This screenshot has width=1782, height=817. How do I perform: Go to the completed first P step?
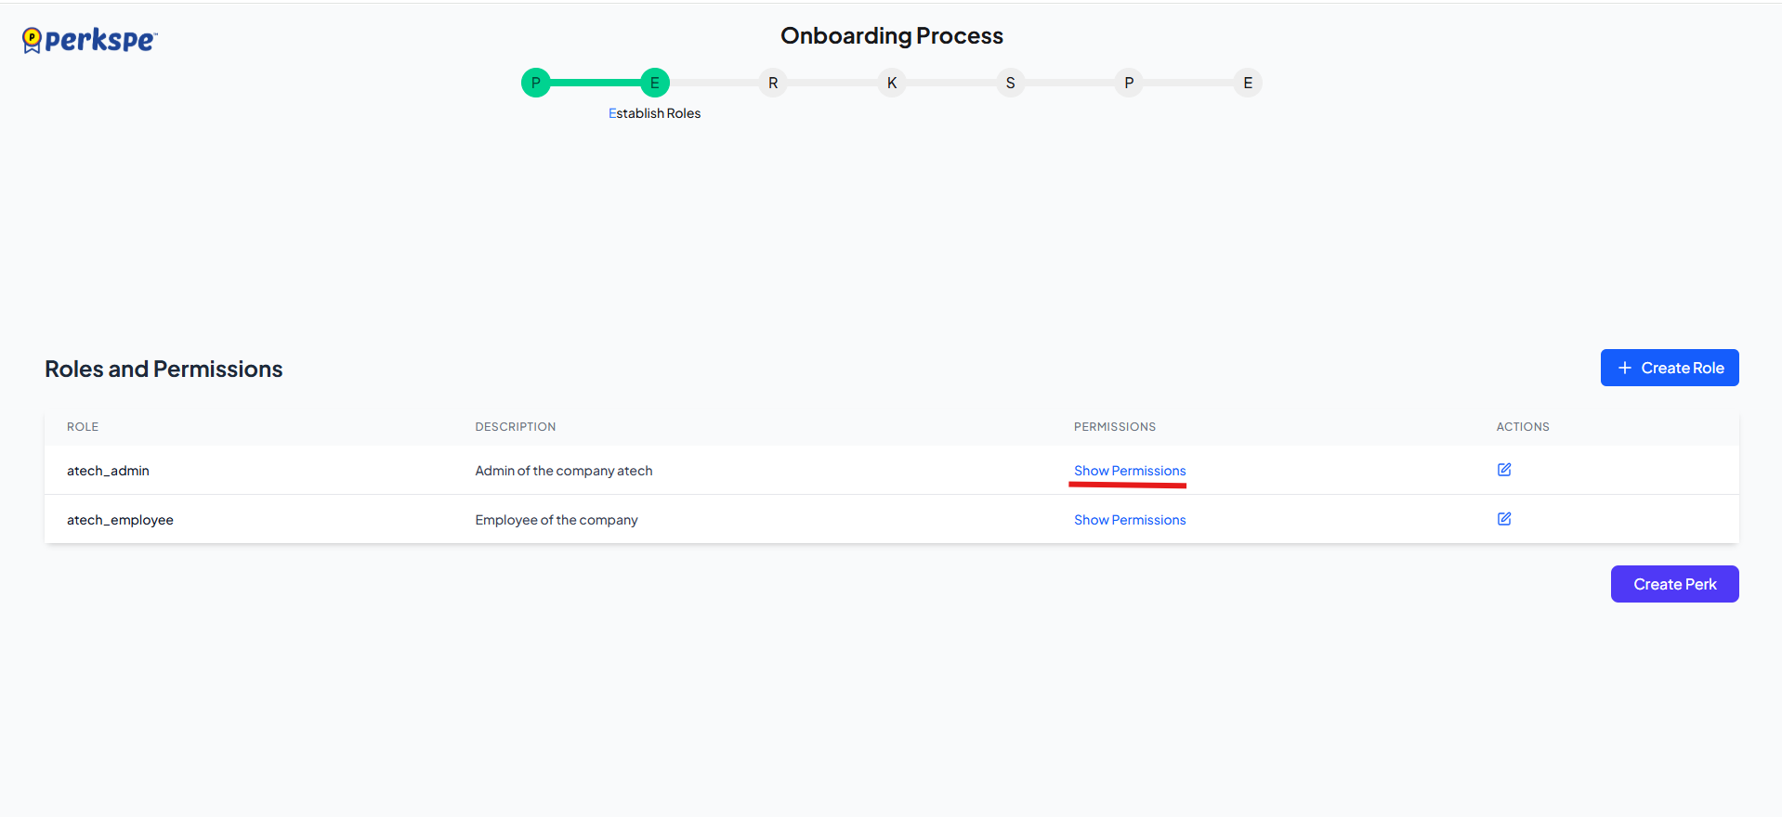coord(535,83)
